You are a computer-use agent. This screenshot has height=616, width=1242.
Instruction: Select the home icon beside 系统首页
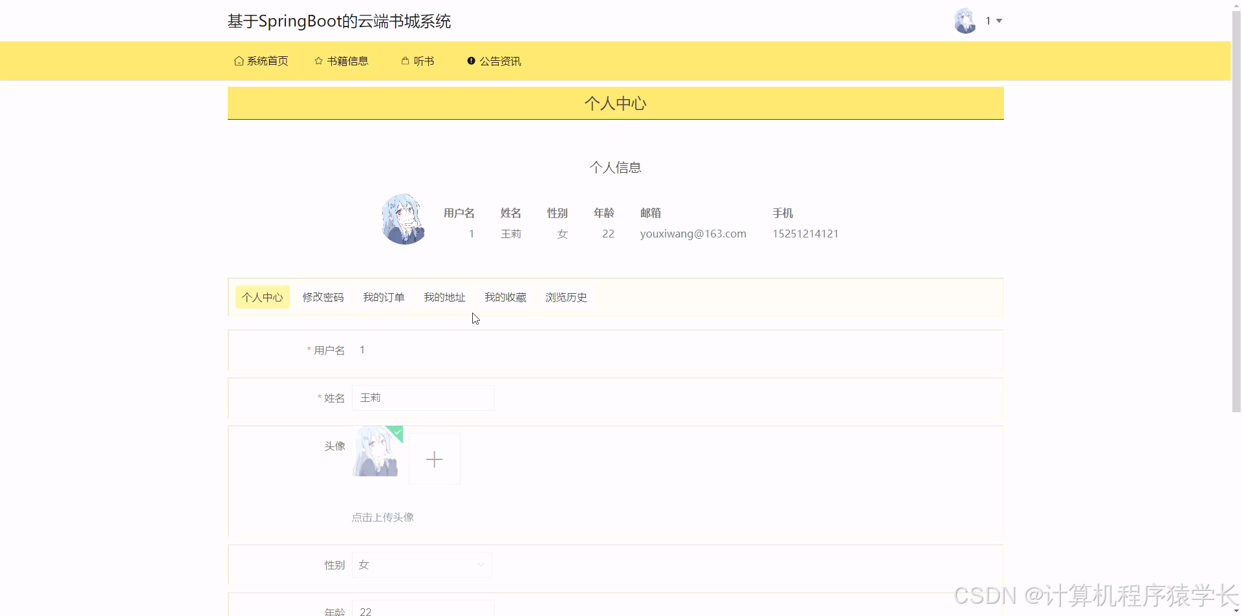coord(239,60)
